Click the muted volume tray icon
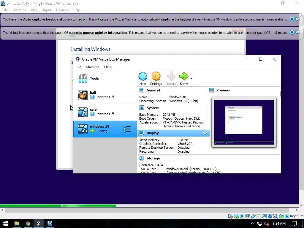 [266, 224]
